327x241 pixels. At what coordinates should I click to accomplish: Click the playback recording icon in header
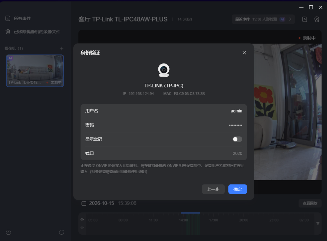(x=305, y=19)
